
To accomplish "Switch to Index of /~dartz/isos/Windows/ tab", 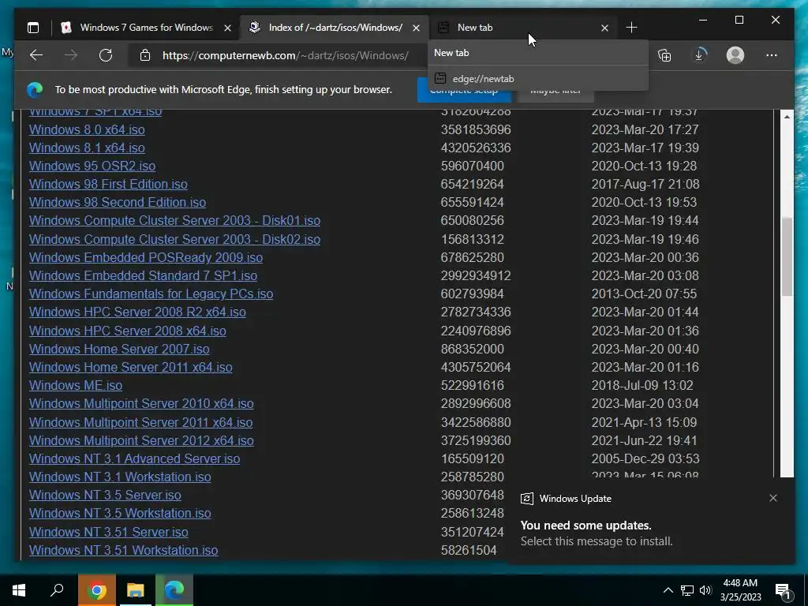I will click(335, 28).
